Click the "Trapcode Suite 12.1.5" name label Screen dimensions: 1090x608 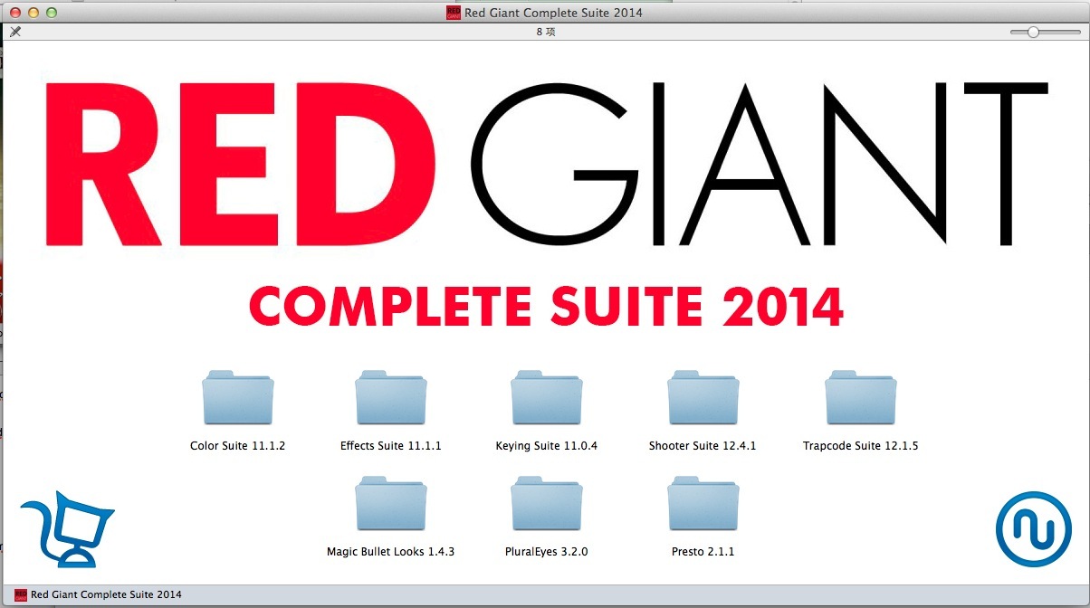860,446
